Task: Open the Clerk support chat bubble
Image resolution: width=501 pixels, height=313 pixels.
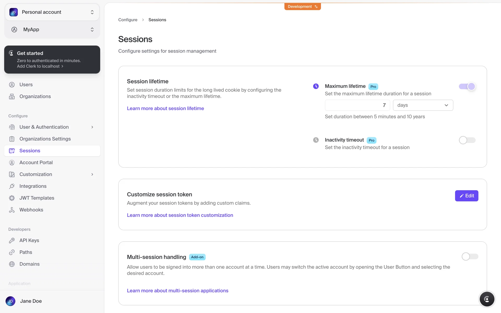Action: tap(487, 299)
